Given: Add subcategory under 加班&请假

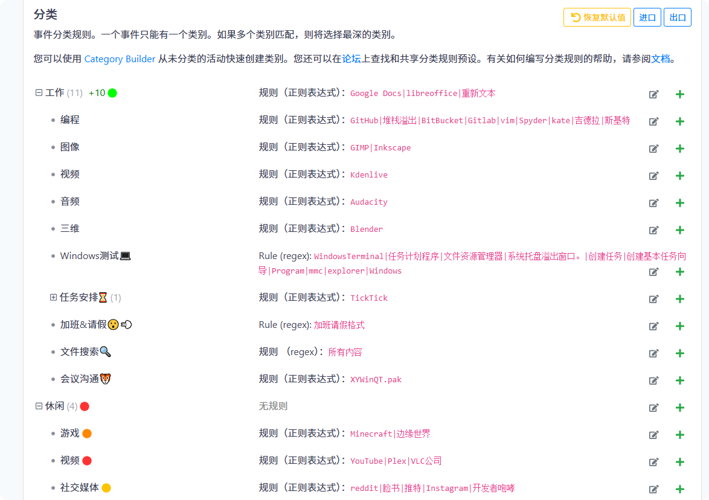Looking at the screenshot, I should pos(679,326).
